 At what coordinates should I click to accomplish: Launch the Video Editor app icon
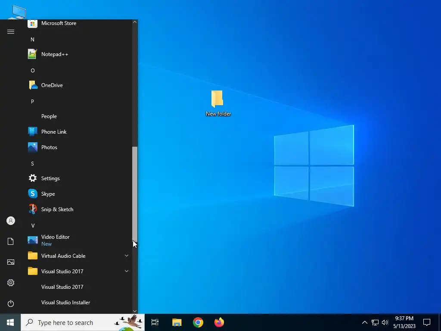tap(33, 240)
